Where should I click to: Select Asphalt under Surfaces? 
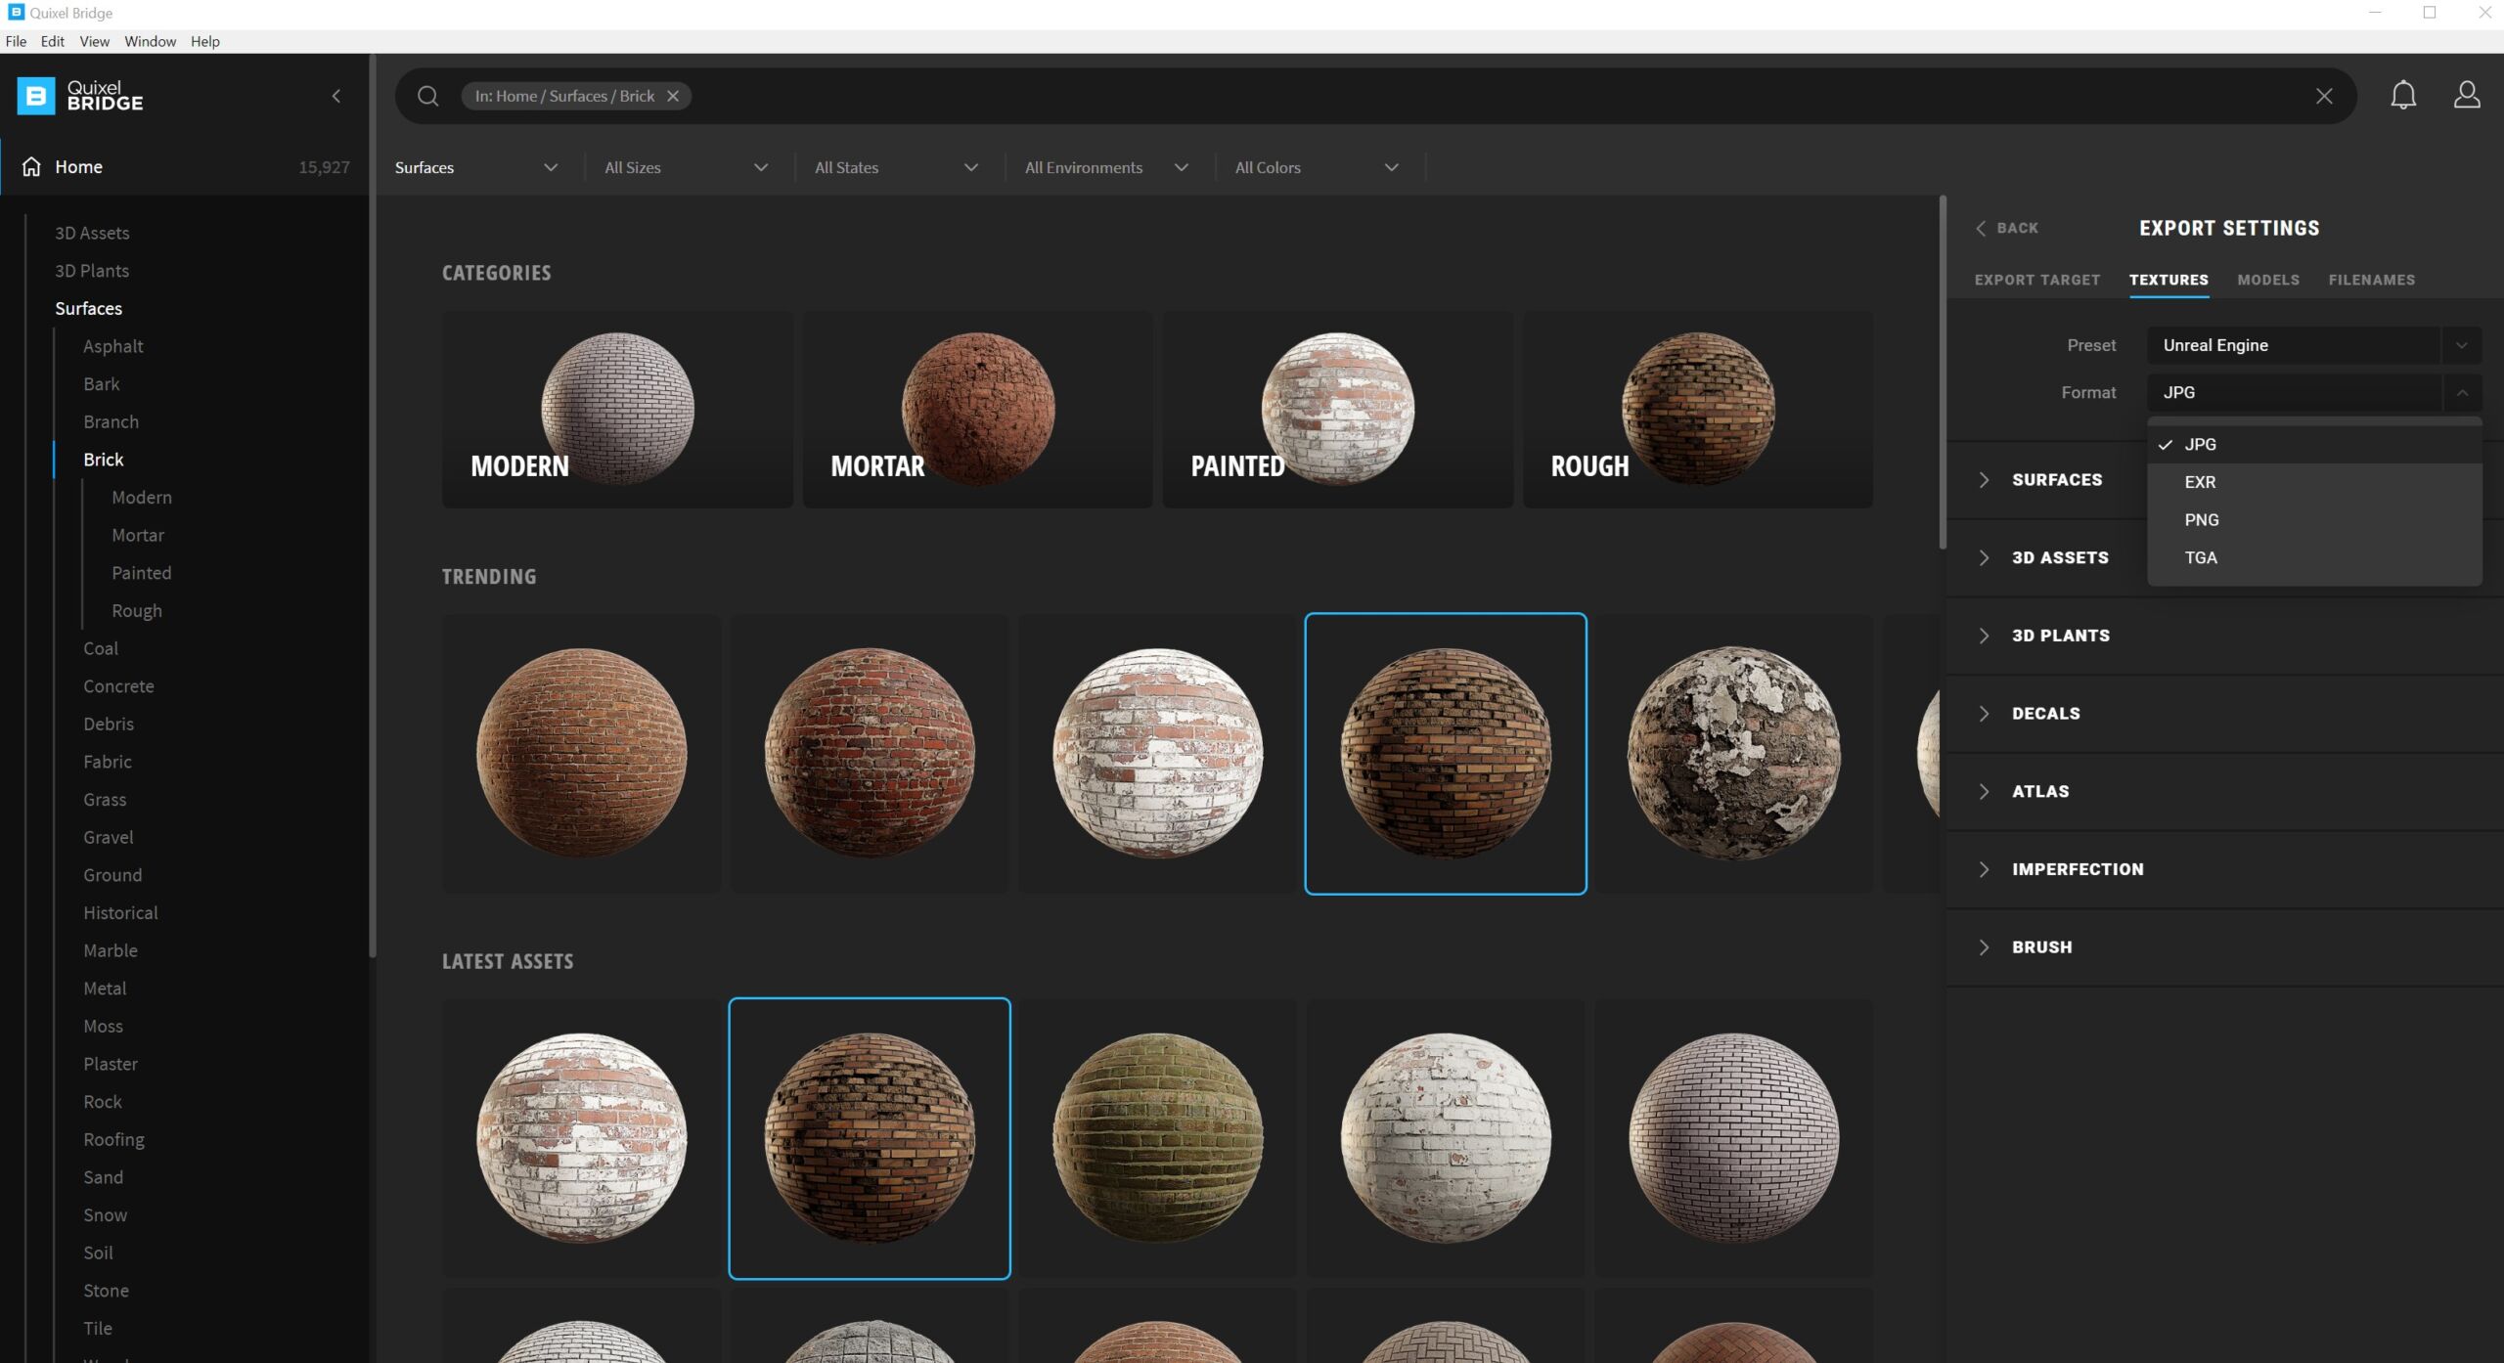point(113,346)
